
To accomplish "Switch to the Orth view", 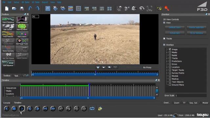I will click(x=63, y=9).
